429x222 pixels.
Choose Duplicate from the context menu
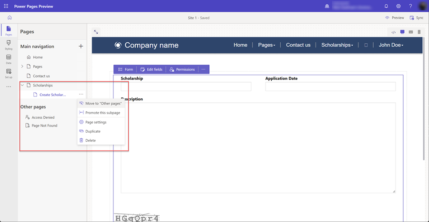coord(92,131)
